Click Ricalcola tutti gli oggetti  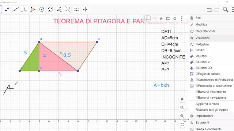(212, 110)
